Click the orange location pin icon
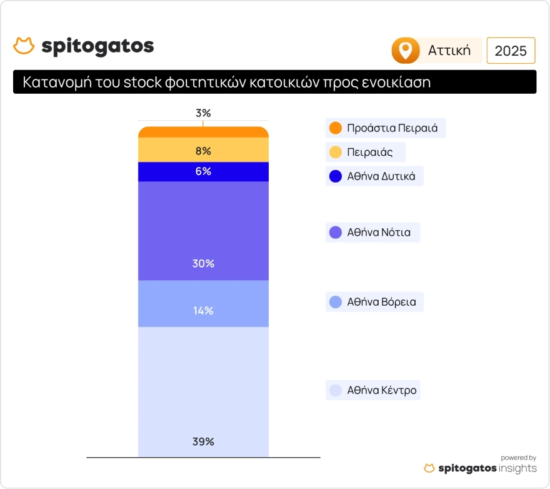This screenshot has height=489, width=550. 406,51
